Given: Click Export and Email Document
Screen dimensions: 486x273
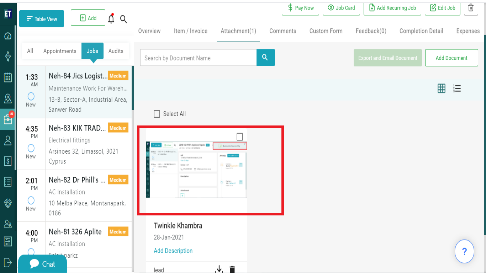Looking at the screenshot, I should [x=388, y=58].
